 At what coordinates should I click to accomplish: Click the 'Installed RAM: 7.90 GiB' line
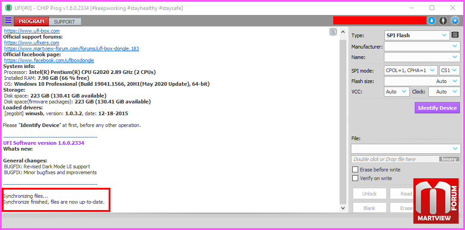pyautogui.click(x=47, y=78)
